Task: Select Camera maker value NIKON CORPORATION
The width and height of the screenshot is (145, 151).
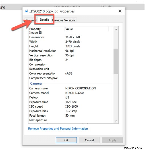Action: coord(80,88)
